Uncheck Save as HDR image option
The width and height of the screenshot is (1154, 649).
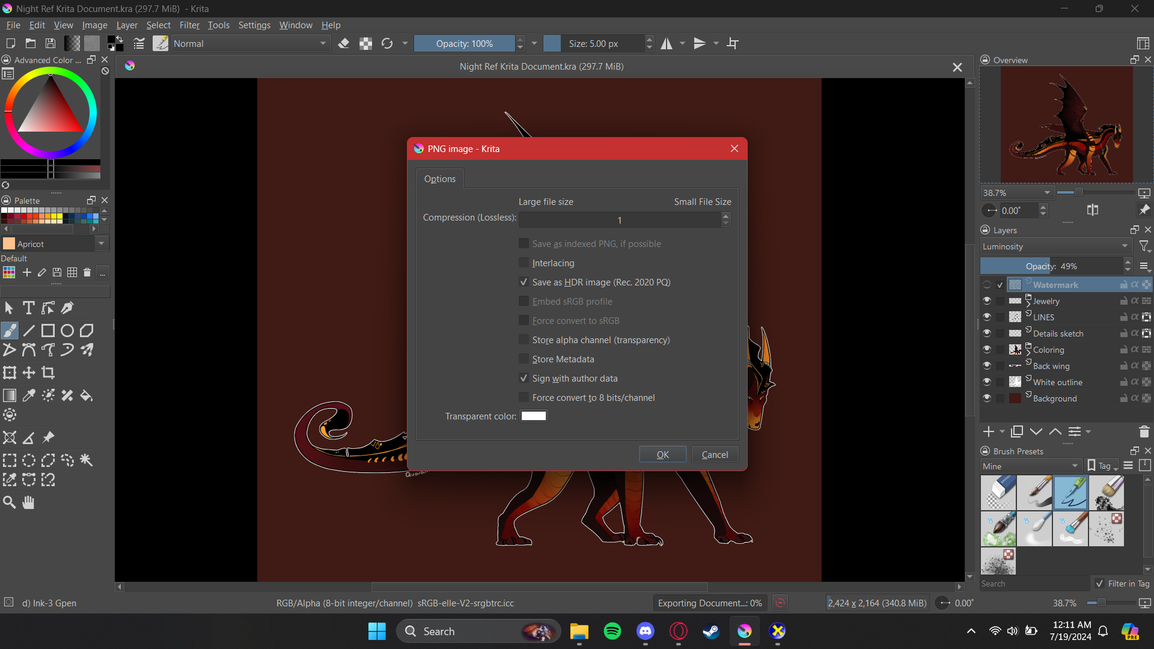pos(524,282)
